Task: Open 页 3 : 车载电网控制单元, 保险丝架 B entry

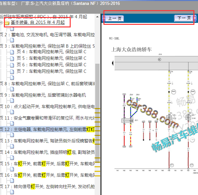Action: point(47,46)
